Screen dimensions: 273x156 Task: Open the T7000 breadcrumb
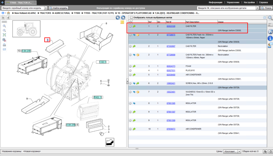coord(77,13)
